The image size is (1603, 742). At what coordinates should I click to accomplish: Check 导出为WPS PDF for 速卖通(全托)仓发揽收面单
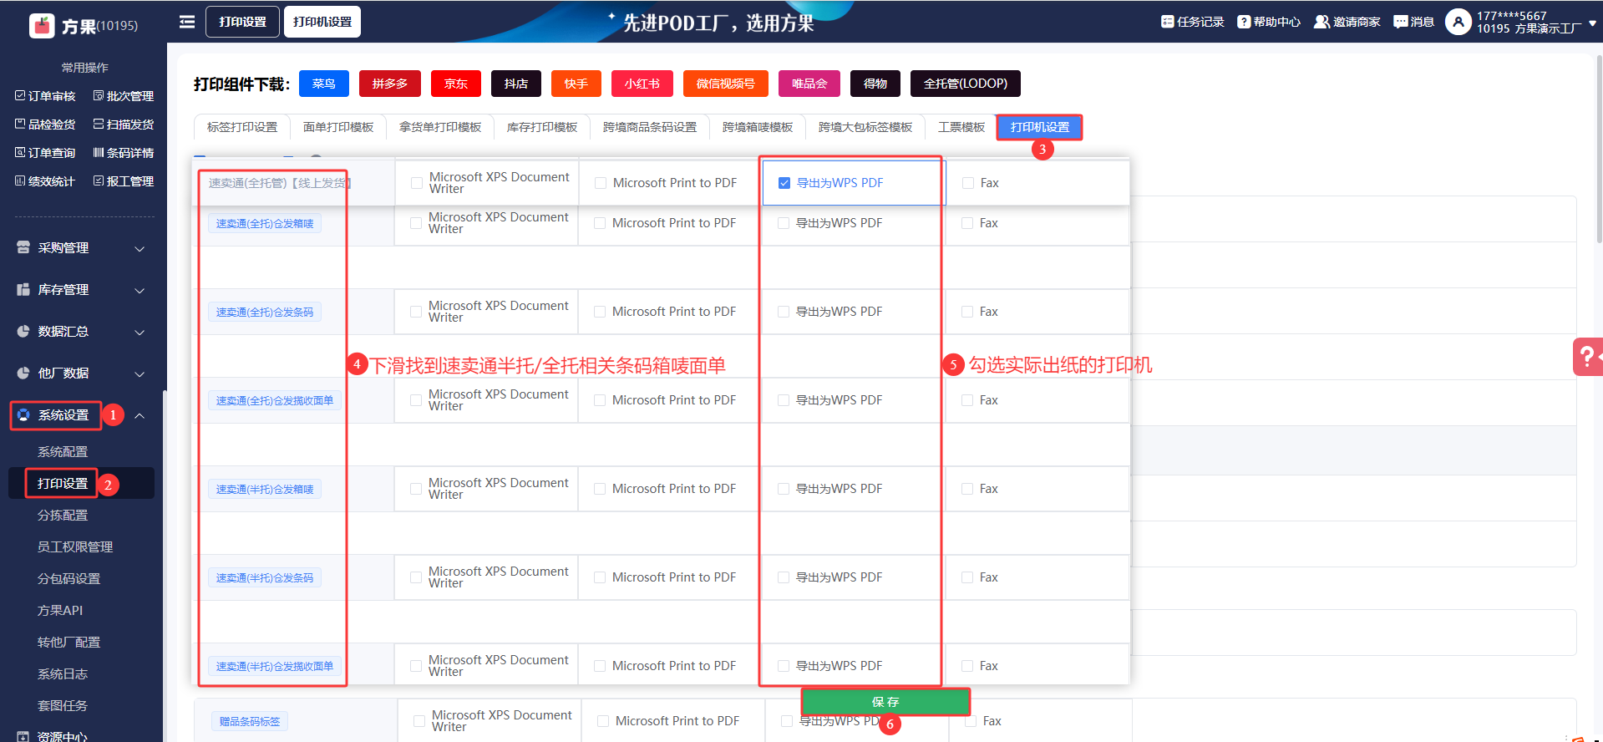coord(784,400)
